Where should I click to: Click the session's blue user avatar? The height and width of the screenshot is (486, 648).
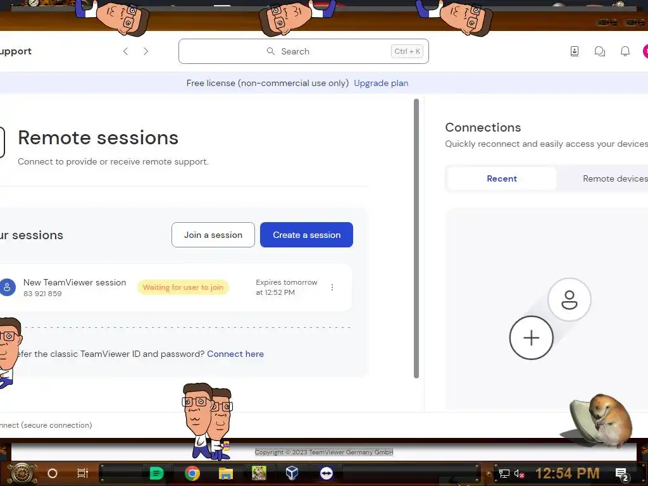7,287
